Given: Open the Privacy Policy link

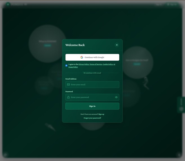Looking at the screenshot, I should (x=84, y=64).
